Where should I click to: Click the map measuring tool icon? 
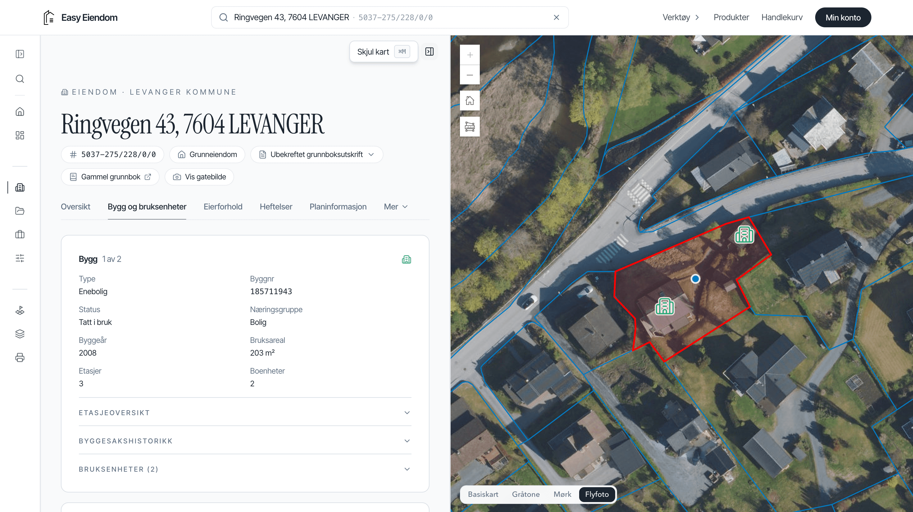coord(470,126)
